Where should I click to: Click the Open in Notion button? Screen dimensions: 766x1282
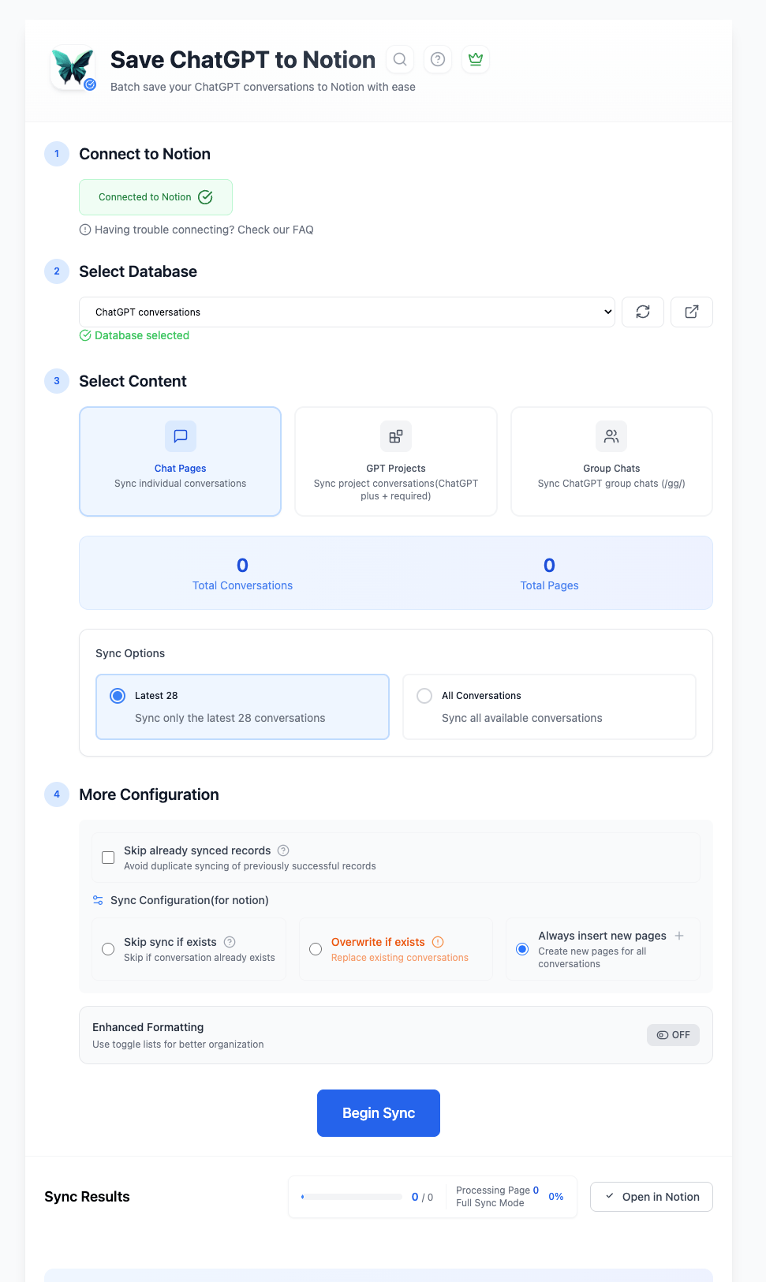point(652,1197)
